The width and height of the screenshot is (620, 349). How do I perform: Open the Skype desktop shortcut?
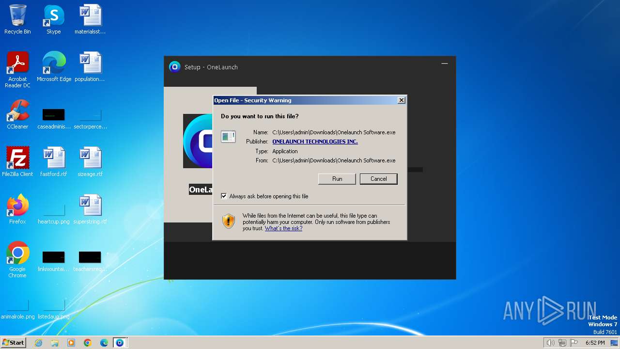point(54,20)
